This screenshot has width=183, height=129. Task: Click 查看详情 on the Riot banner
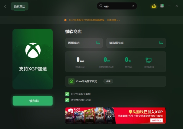pyautogui.click(x=156, y=120)
